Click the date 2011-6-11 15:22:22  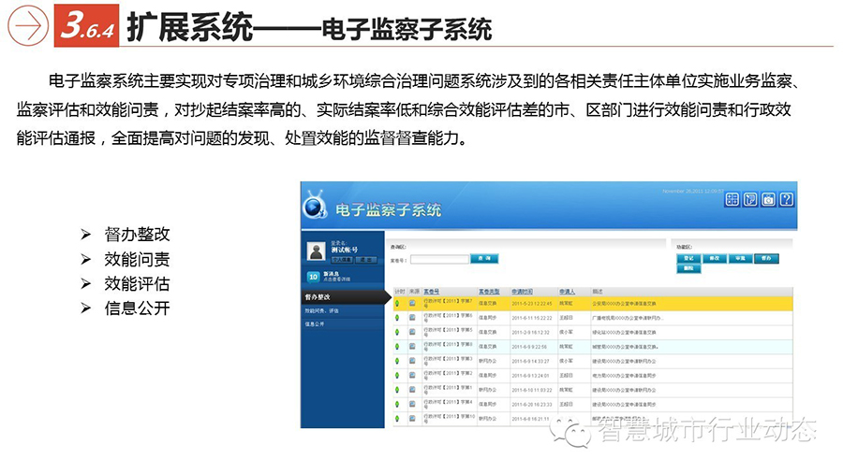click(532, 318)
